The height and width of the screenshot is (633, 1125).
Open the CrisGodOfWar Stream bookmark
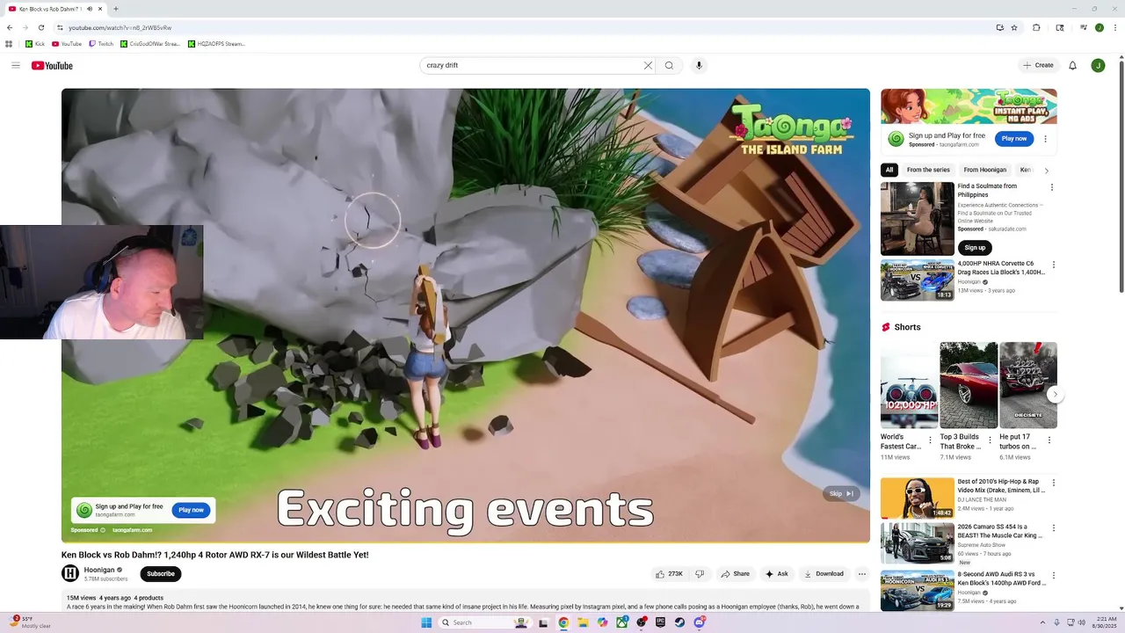[x=150, y=43]
